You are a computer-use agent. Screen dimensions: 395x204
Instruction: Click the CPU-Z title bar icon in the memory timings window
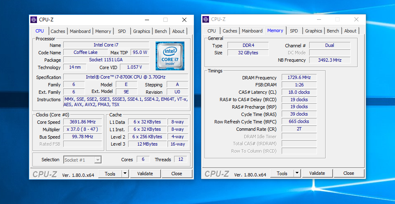pyautogui.click(x=206, y=19)
